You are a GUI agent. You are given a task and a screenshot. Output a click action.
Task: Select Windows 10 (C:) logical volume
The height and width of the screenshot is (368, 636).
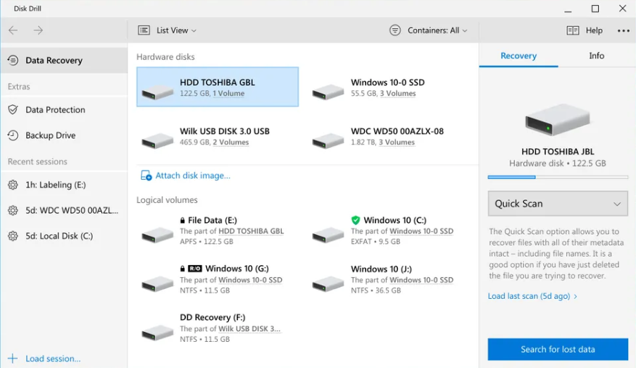(389, 231)
